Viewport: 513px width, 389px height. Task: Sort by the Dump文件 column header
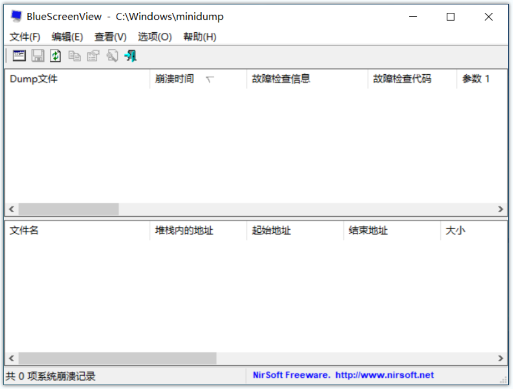click(77, 79)
